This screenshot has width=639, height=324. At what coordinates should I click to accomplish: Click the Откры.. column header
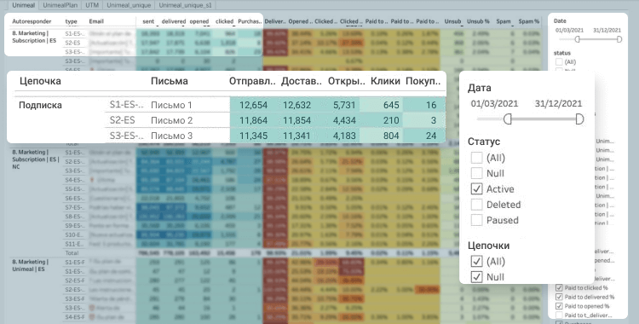[347, 81]
